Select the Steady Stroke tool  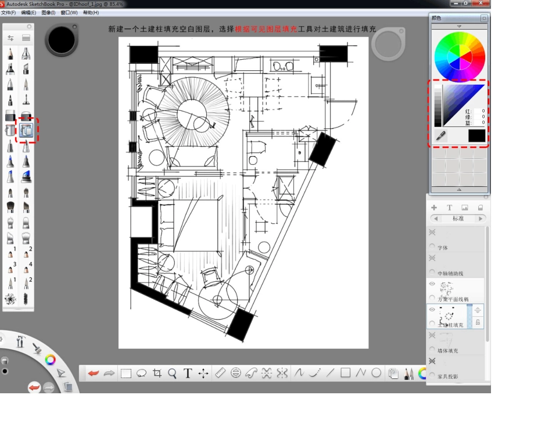(314, 373)
